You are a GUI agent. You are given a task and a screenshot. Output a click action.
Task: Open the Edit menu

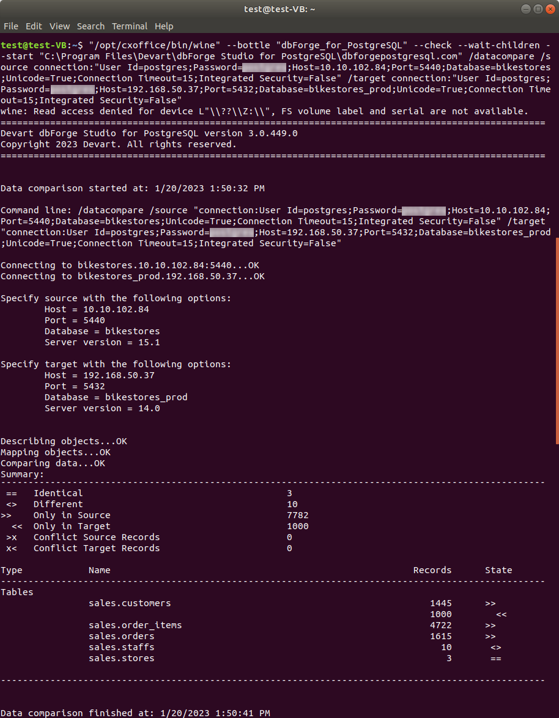34,26
